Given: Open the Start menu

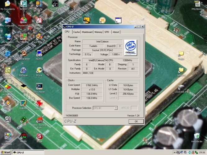Looking at the screenshot, I should [x=6, y=153].
